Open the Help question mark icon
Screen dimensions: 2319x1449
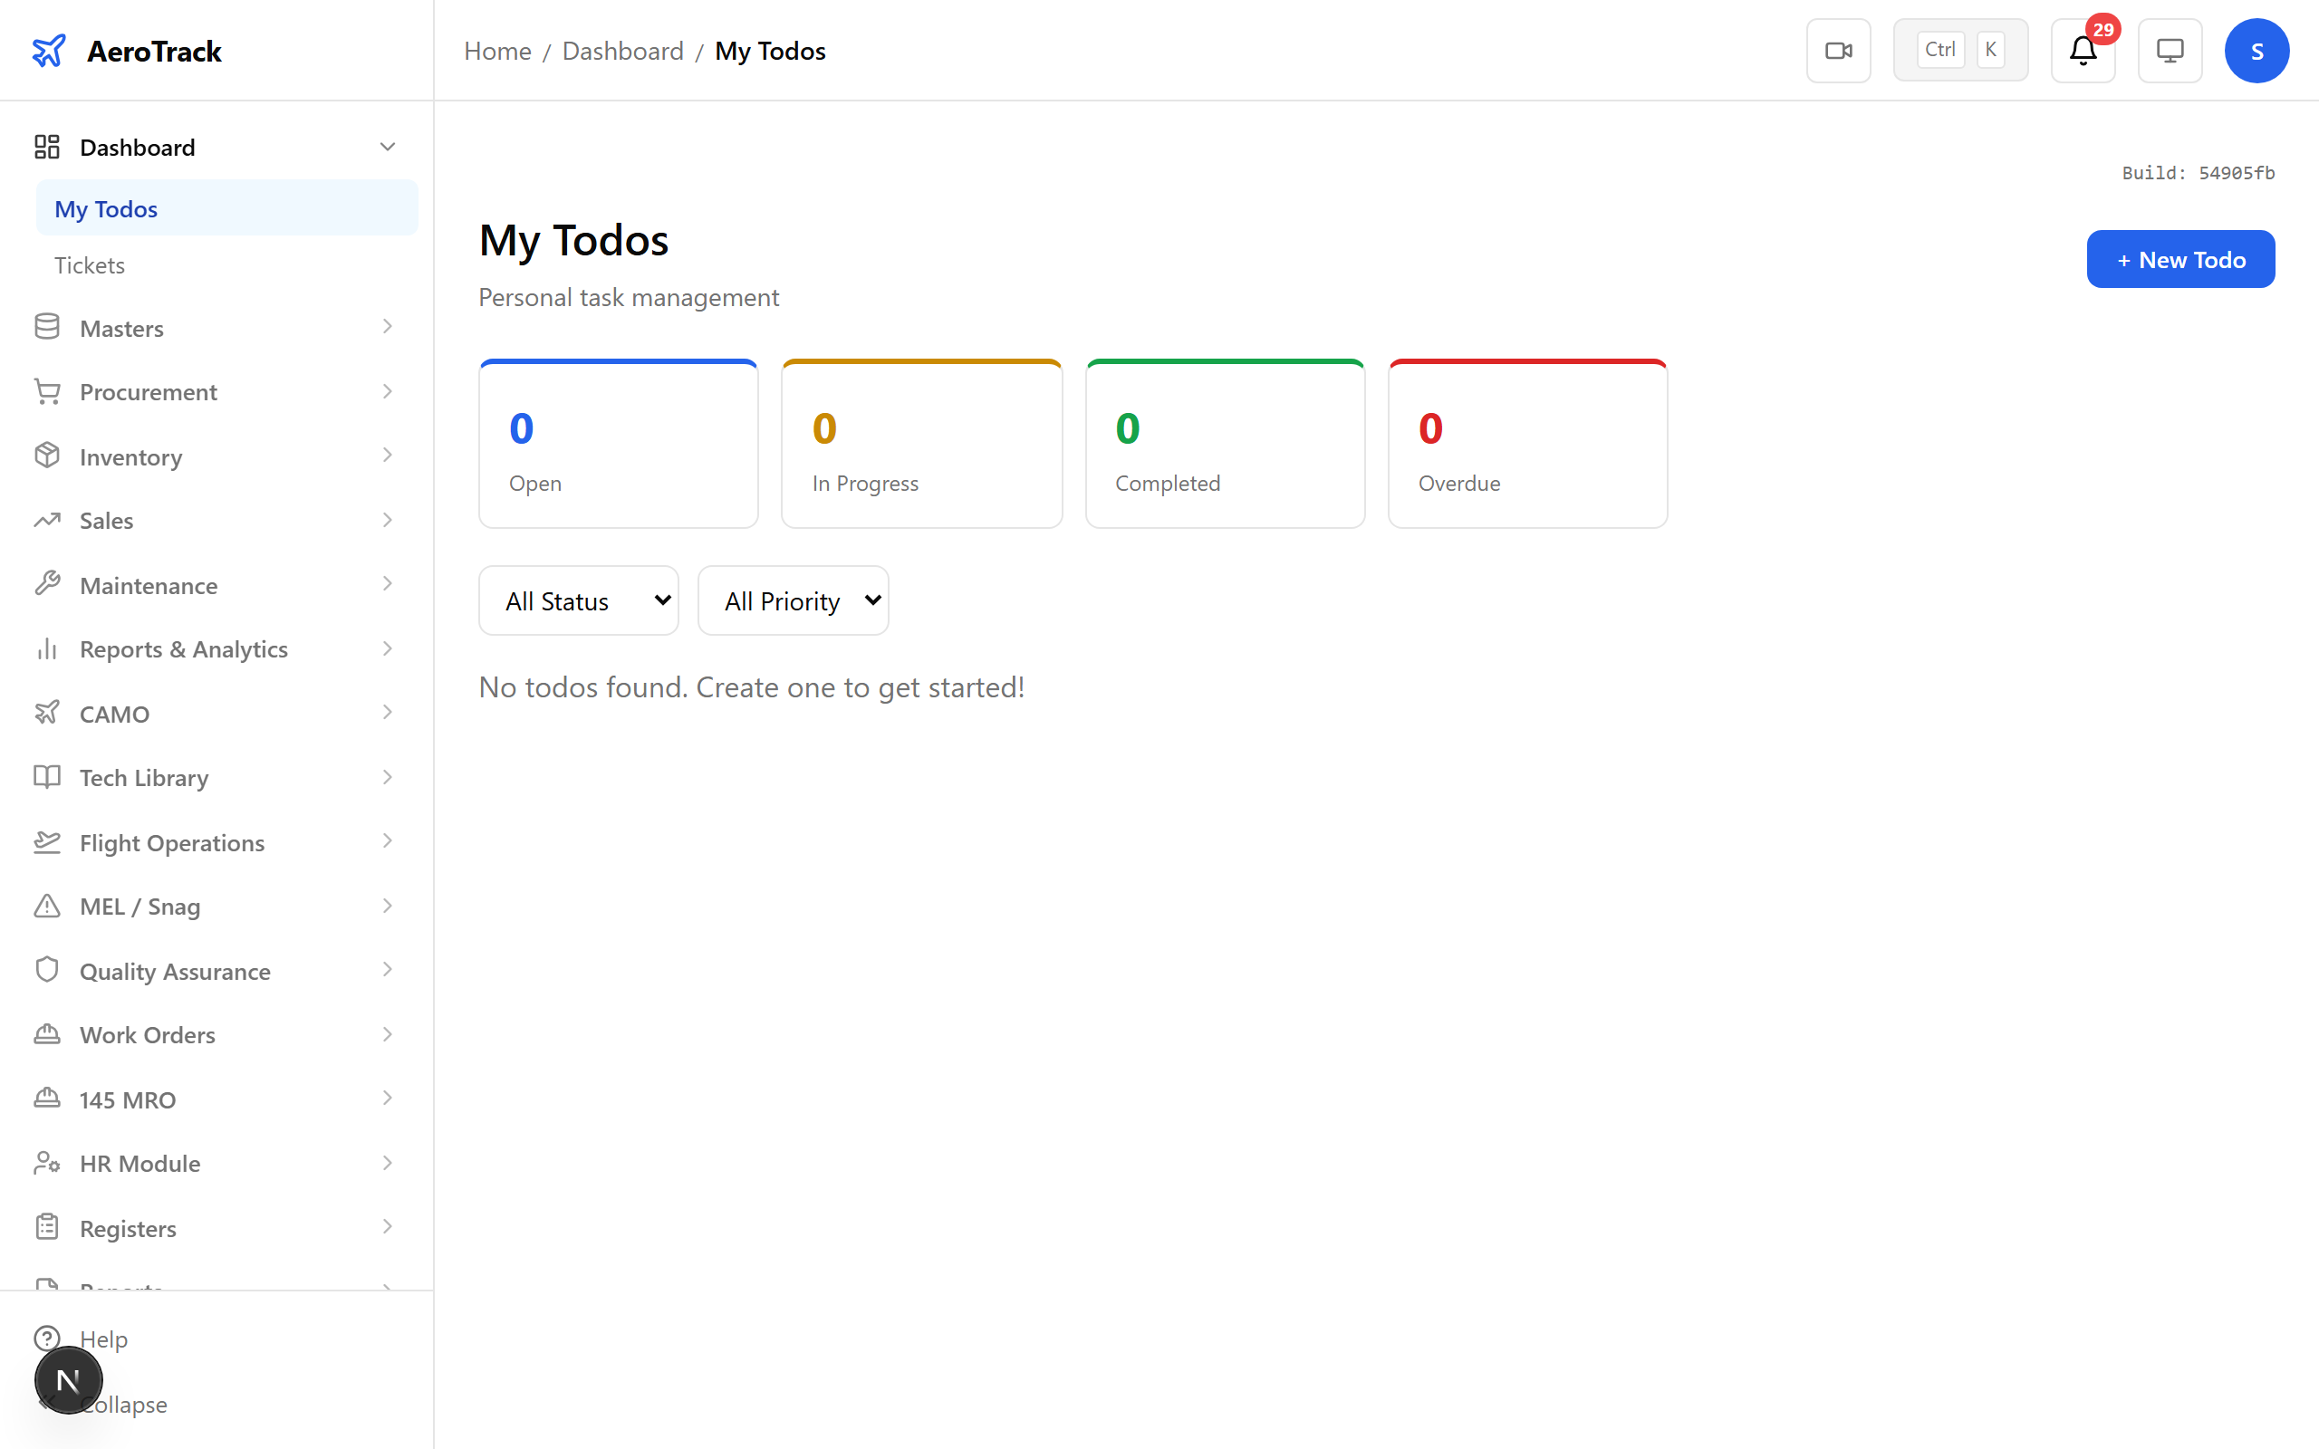(x=48, y=1339)
